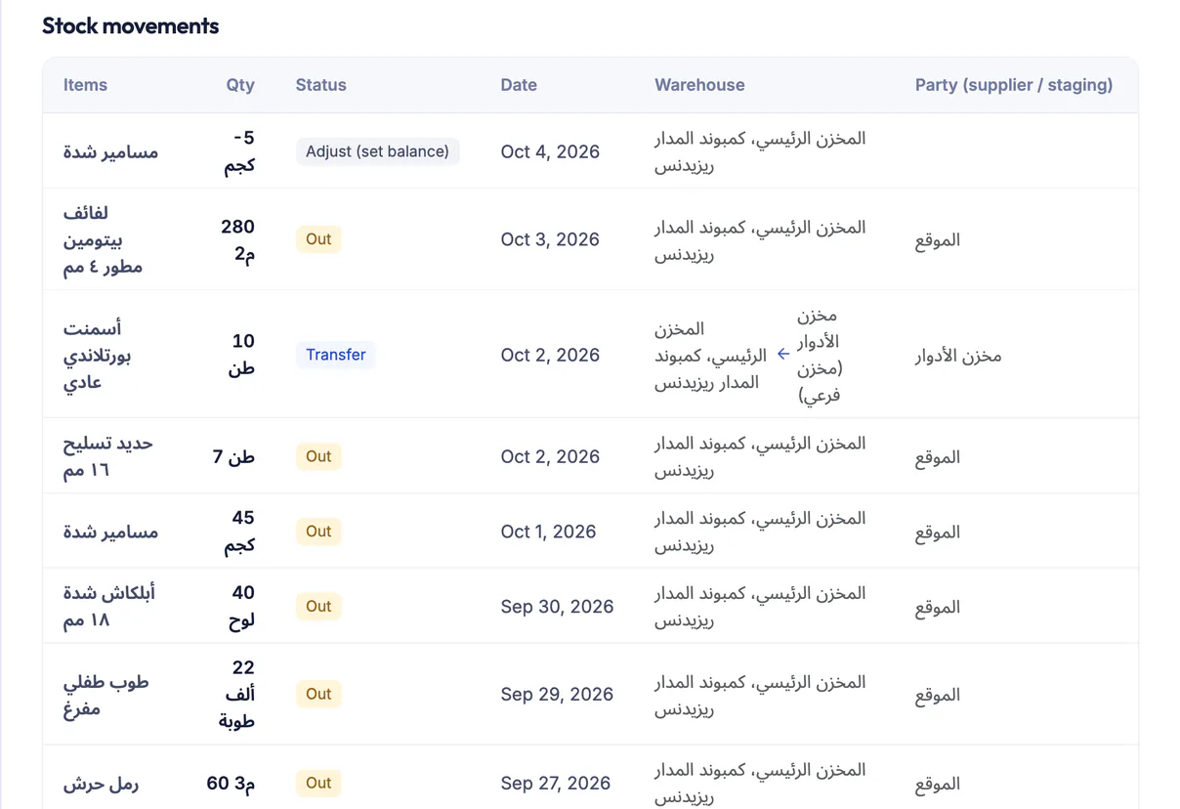This screenshot has height=809, width=1180.
Task: Select item مسامير شدة dated Oct 1, 2026
Action: [x=110, y=532]
